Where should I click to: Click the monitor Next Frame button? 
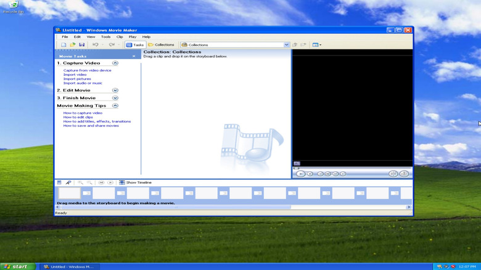click(335, 174)
